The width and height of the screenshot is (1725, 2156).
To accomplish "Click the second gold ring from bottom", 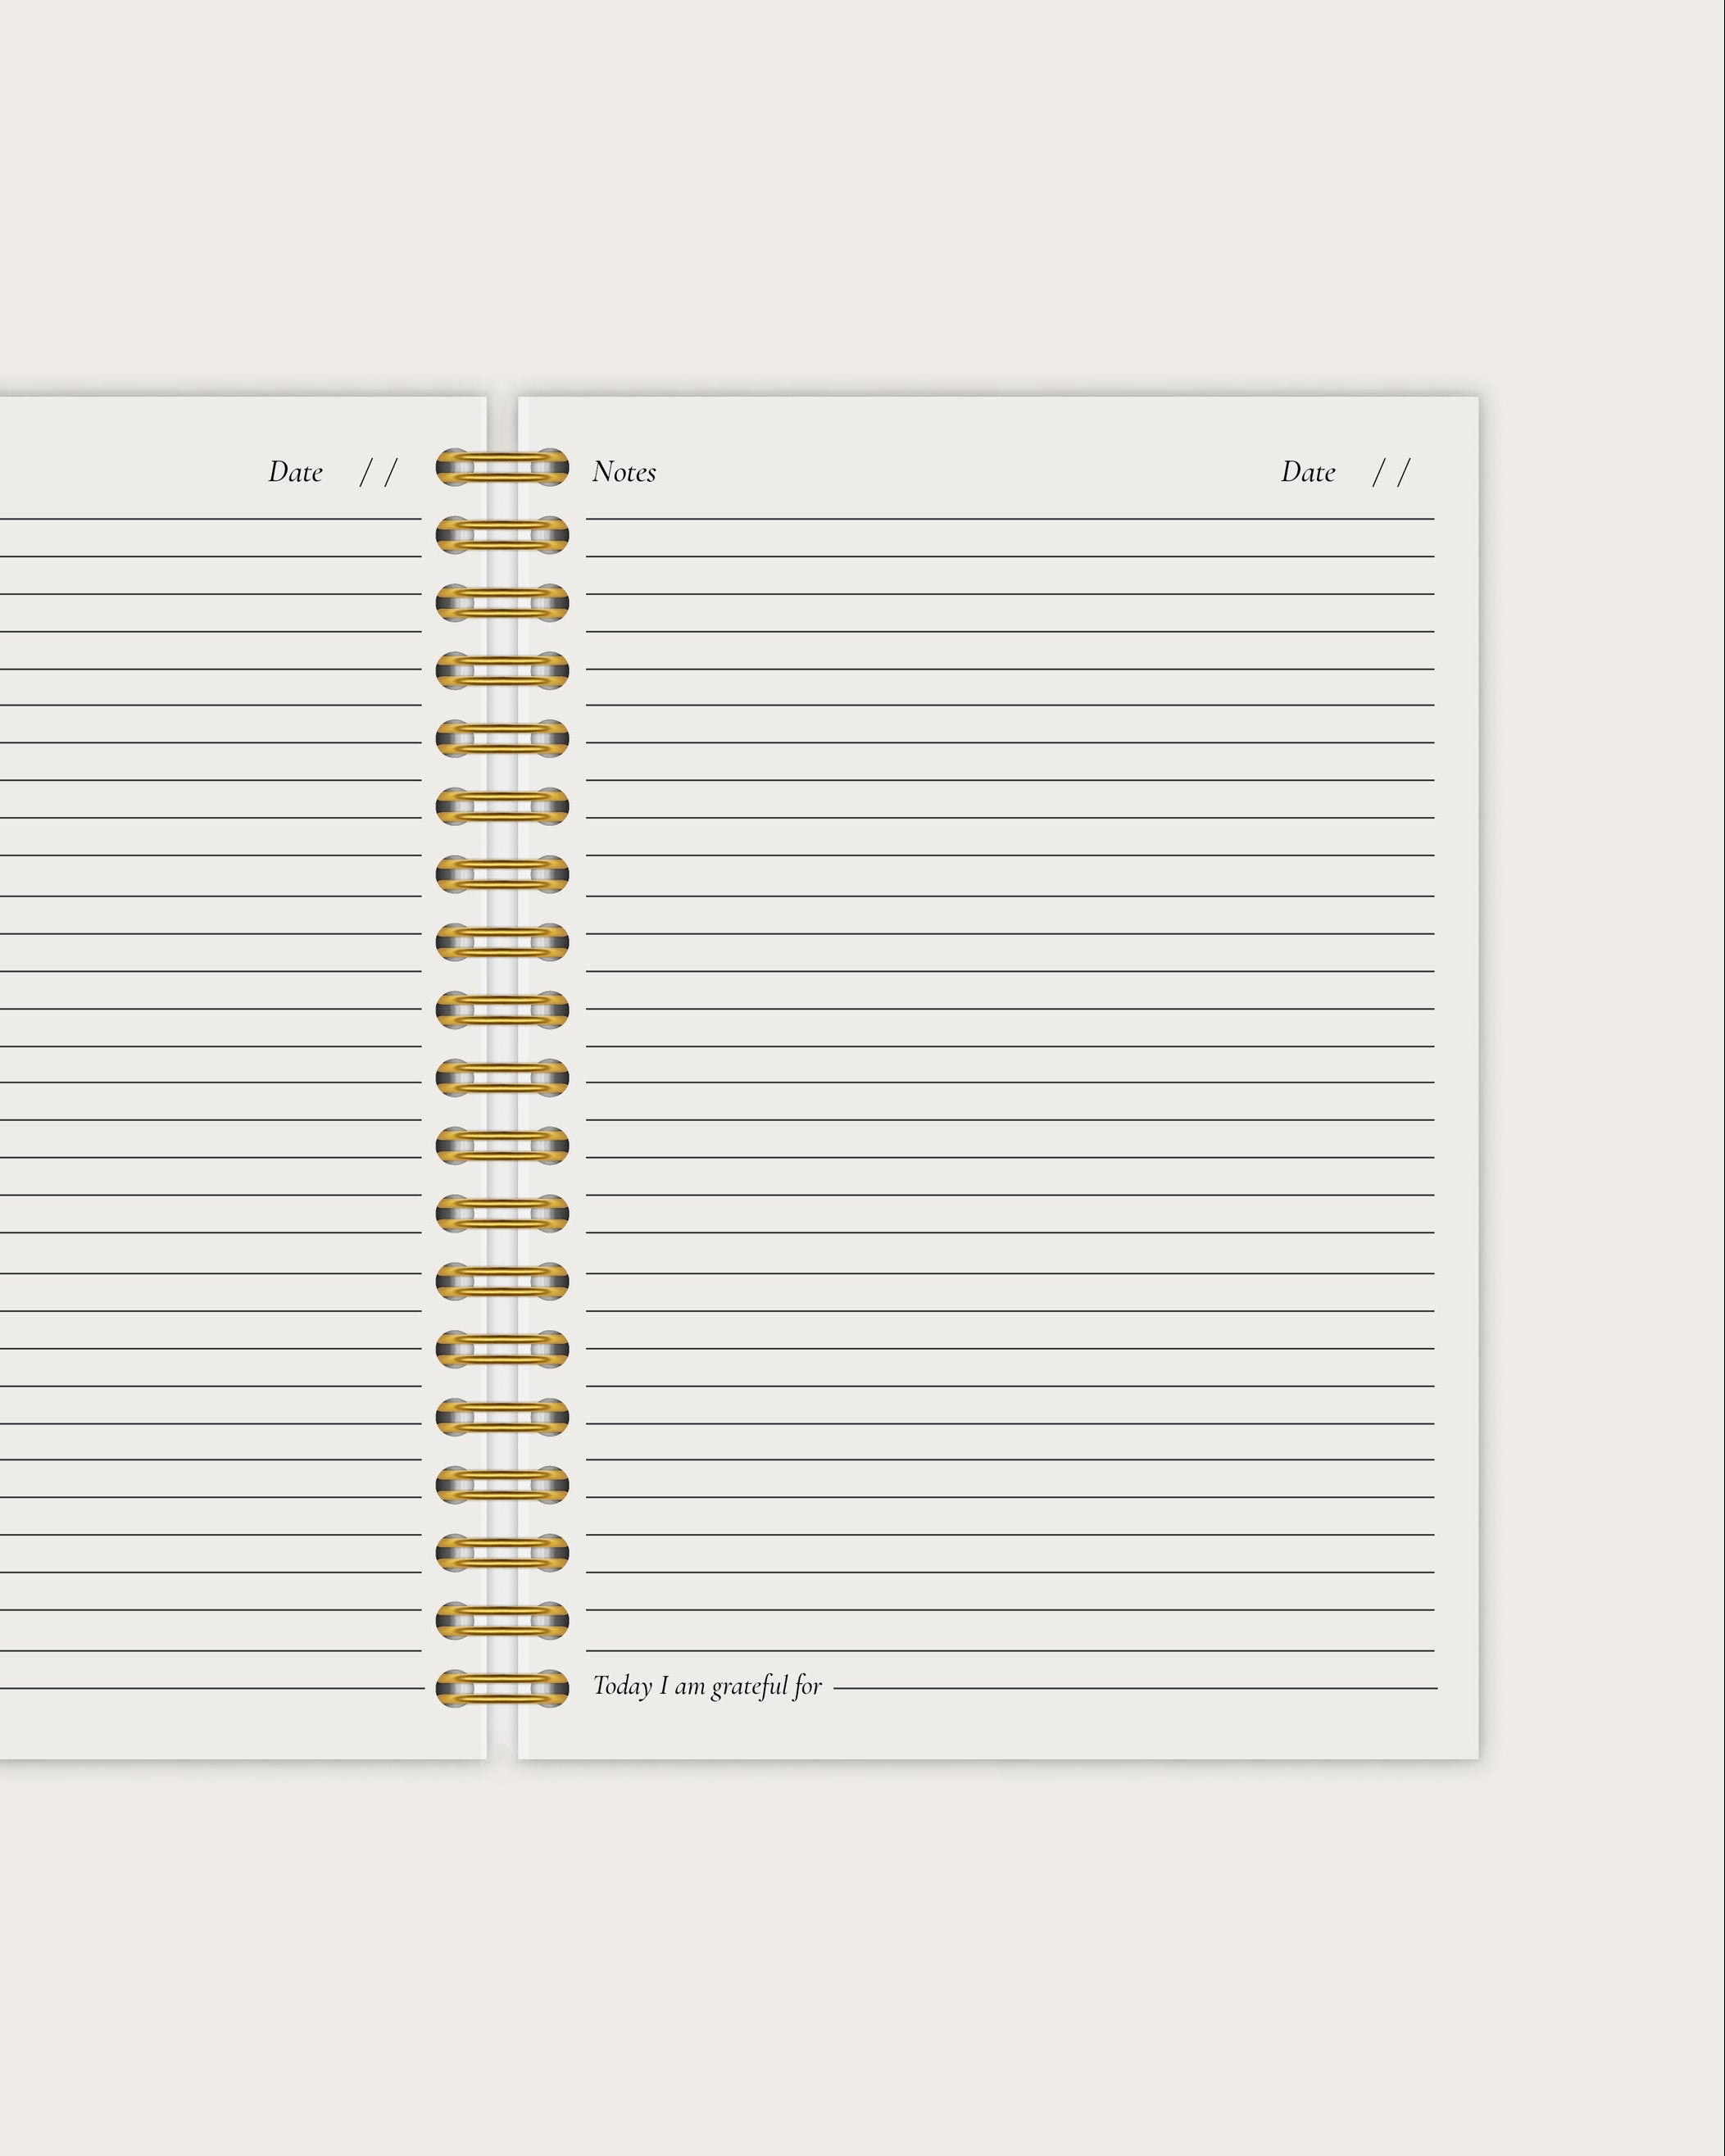I will pos(502,1620).
